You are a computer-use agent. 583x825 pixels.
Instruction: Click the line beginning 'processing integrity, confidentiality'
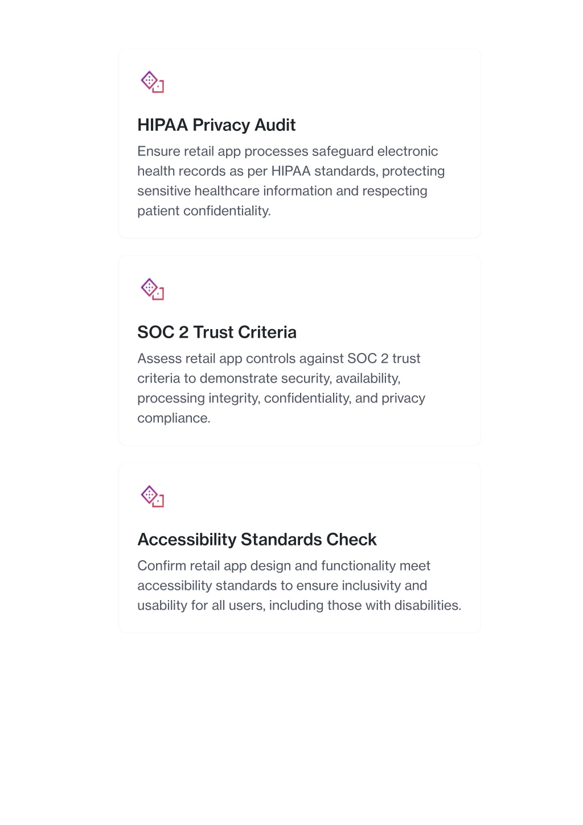tap(281, 398)
